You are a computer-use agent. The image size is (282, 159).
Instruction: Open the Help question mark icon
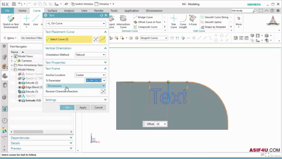click(272, 11)
